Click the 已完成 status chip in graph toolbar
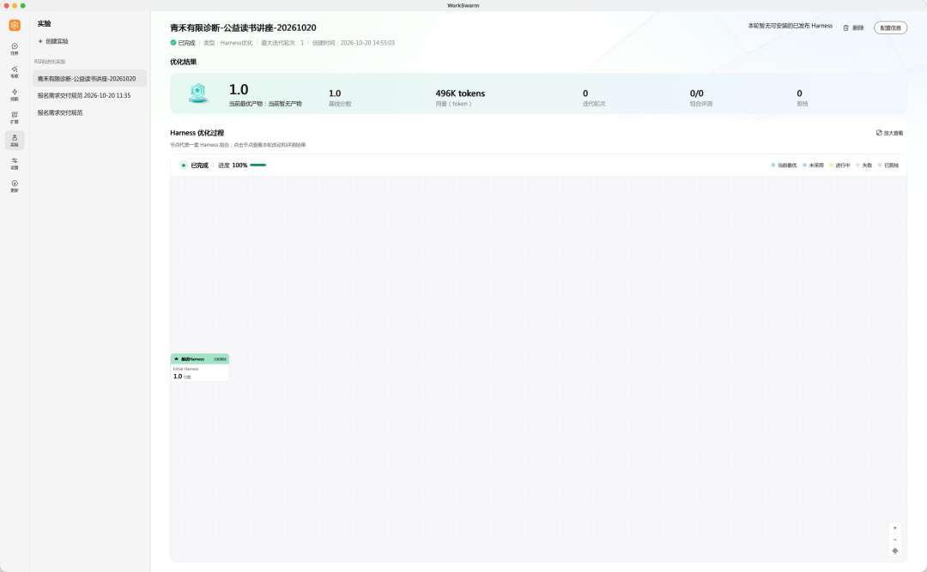This screenshot has width=927, height=572. click(x=194, y=166)
